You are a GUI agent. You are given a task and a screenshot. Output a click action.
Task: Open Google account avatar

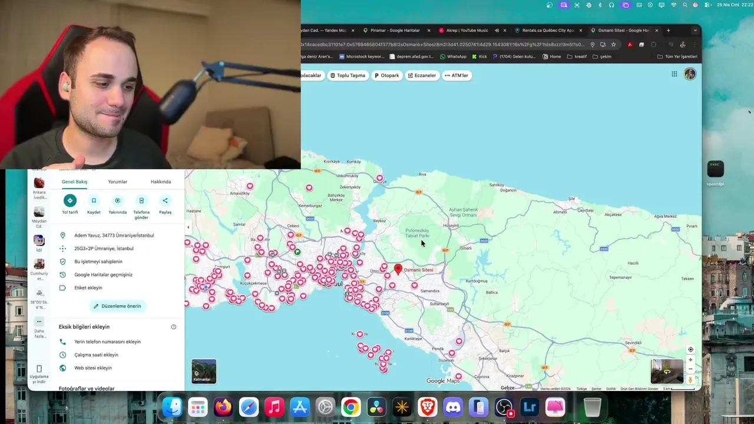click(x=690, y=74)
